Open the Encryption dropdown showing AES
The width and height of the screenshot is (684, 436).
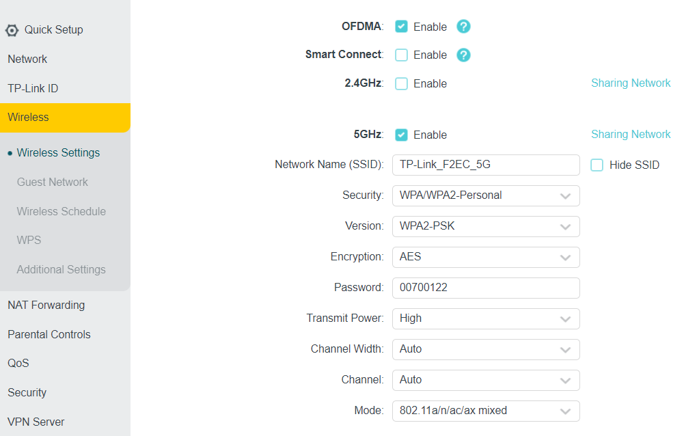point(486,257)
